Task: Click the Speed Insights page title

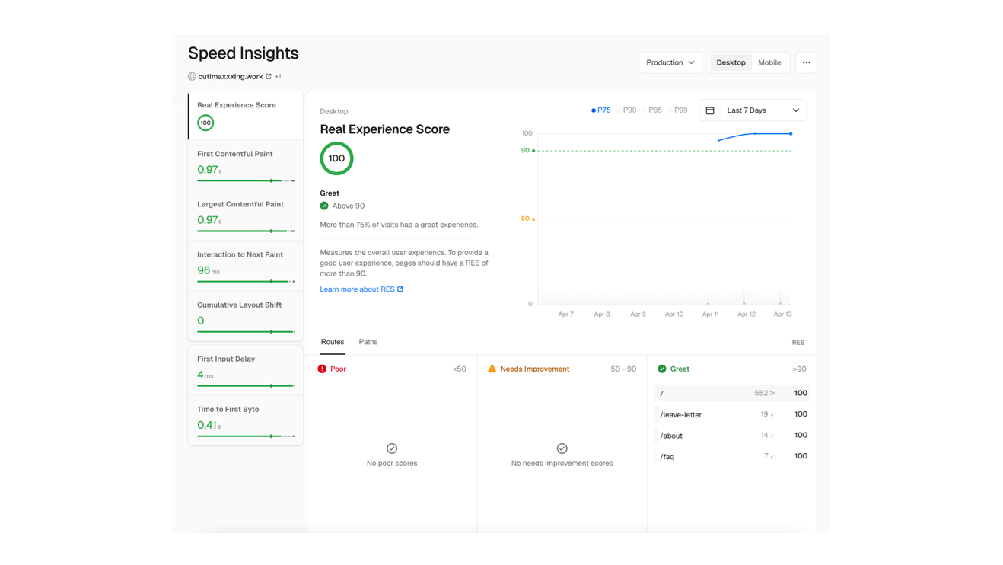Action: pyautogui.click(x=244, y=53)
